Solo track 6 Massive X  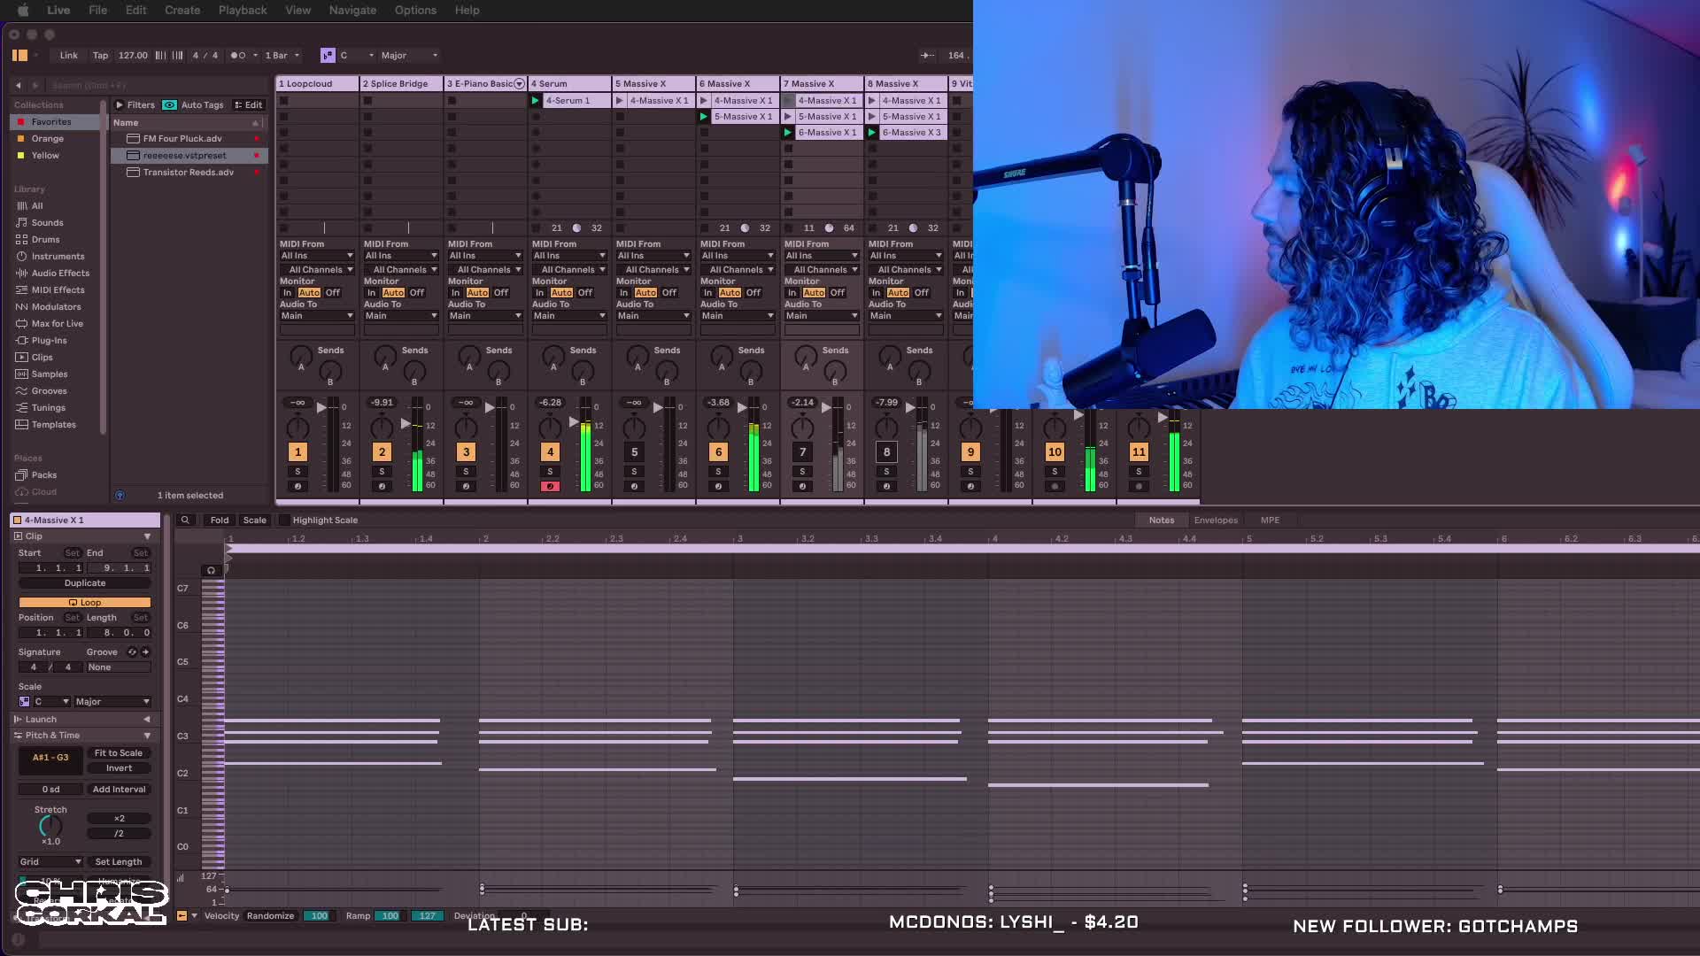[x=718, y=471]
